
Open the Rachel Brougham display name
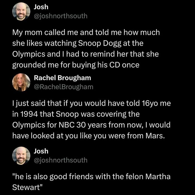pyautogui.click(x=62, y=78)
